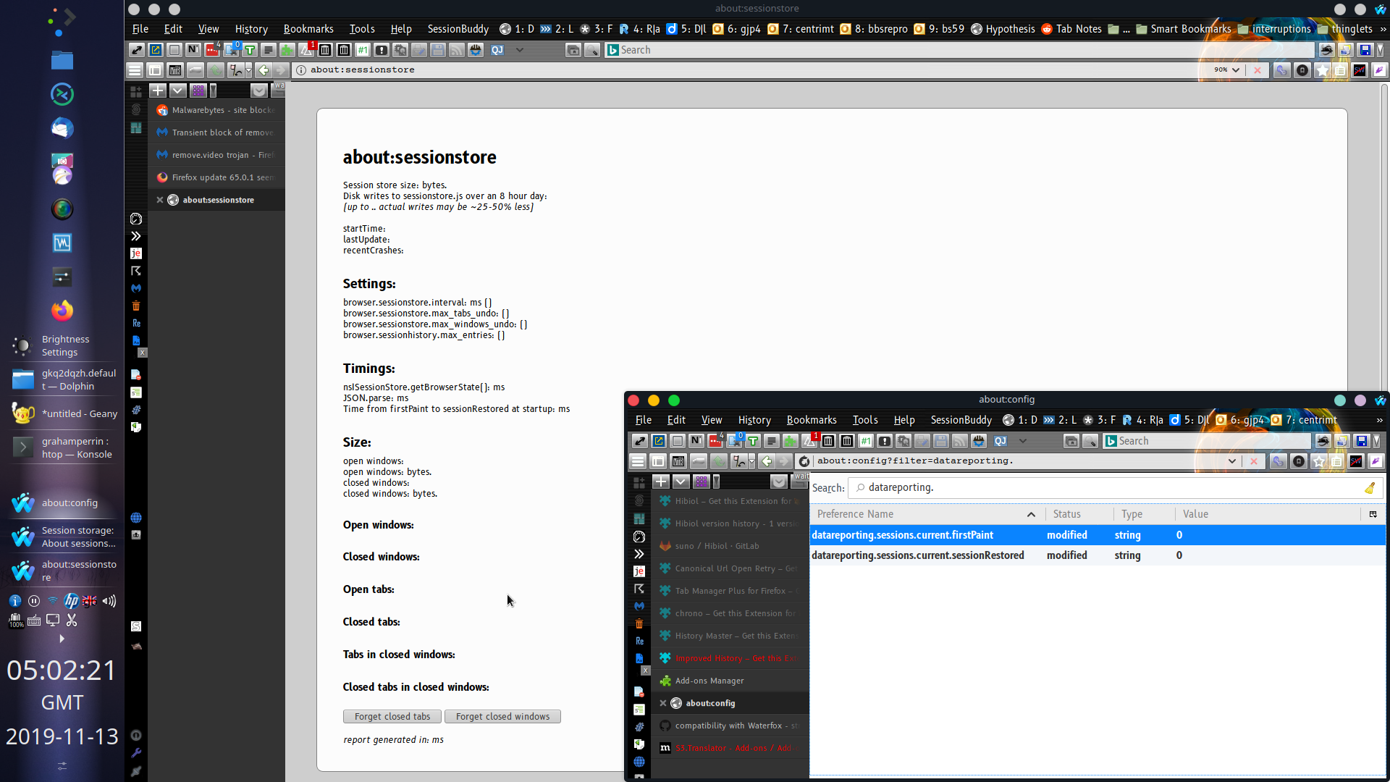Toggle the media pause tray icon
The width and height of the screenshot is (1390, 782).
tap(34, 601)
